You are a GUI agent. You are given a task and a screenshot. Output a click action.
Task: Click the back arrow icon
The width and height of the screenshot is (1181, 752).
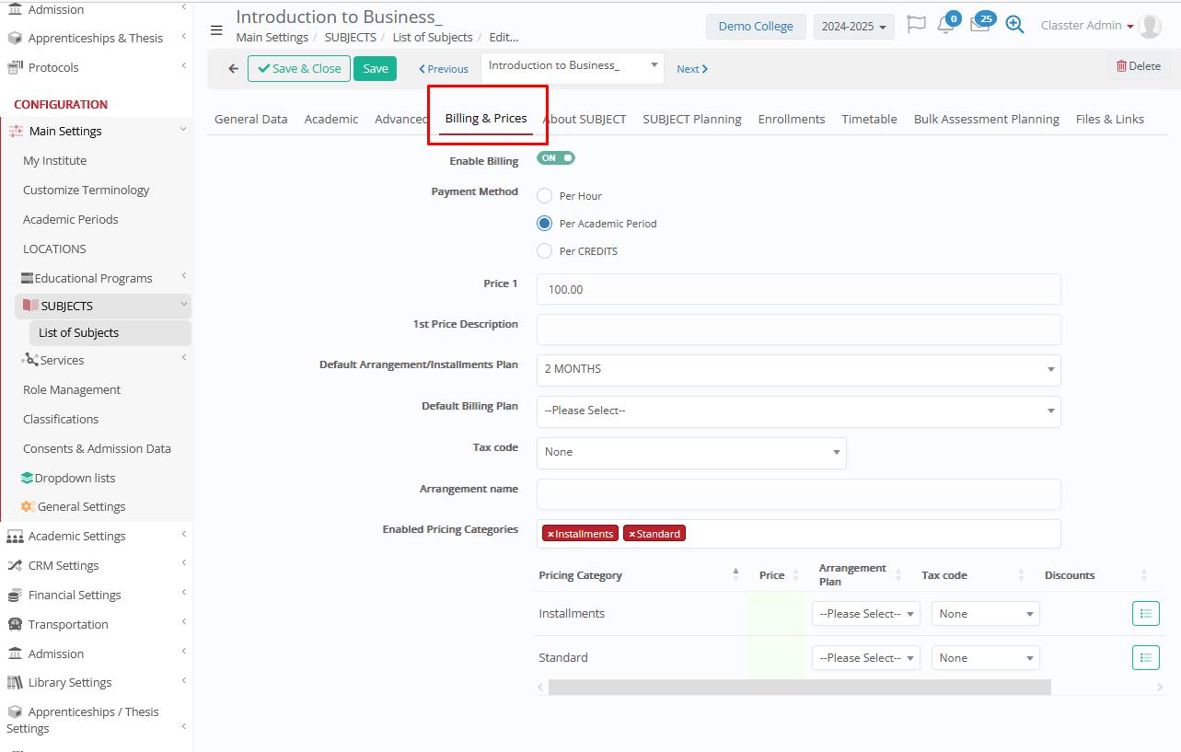233,69
